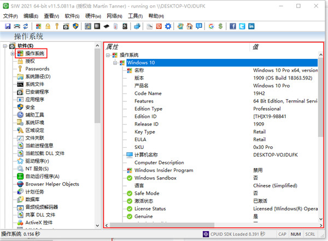Image resolution: width=328 pixels, height=241 pixels.
Task: Click the green dollar sign toolbar icon
Action: (220, 26)
